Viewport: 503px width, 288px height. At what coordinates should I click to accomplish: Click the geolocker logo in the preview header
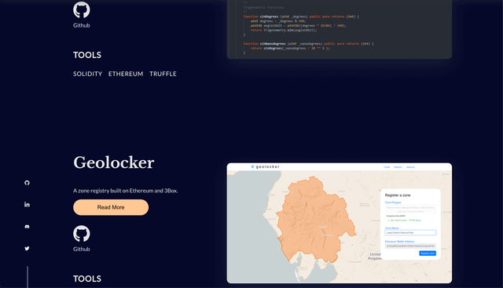click(266, 167)
